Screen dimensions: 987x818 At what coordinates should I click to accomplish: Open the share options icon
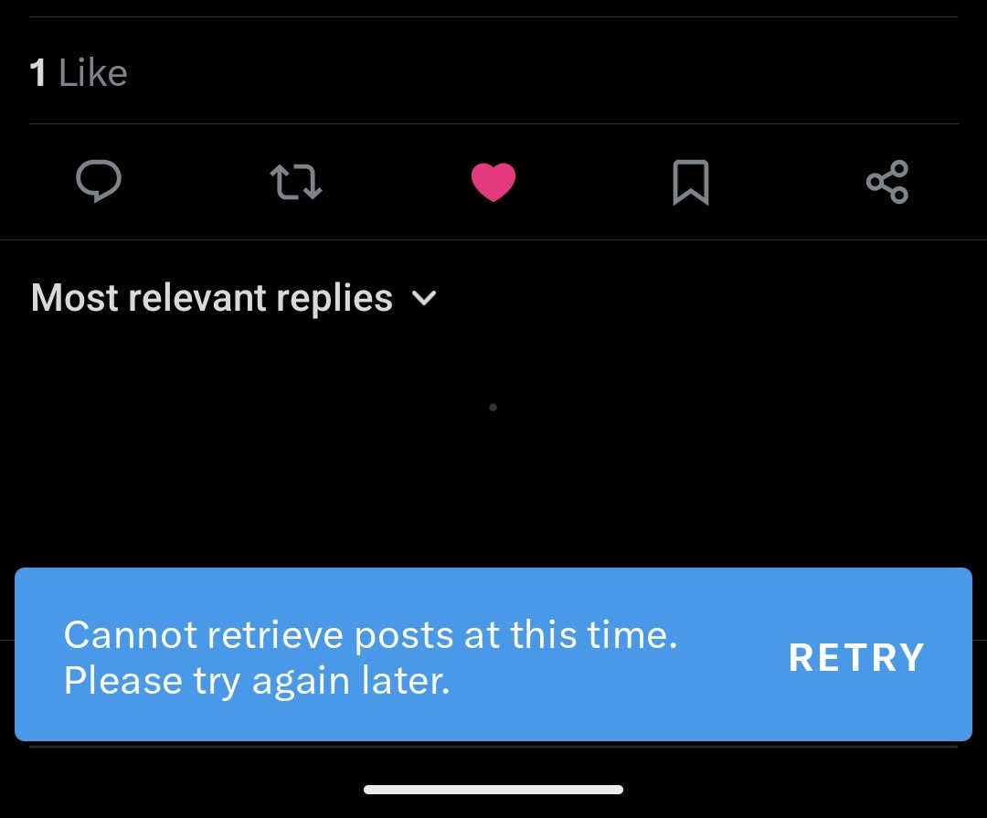[x=887, y=182]
